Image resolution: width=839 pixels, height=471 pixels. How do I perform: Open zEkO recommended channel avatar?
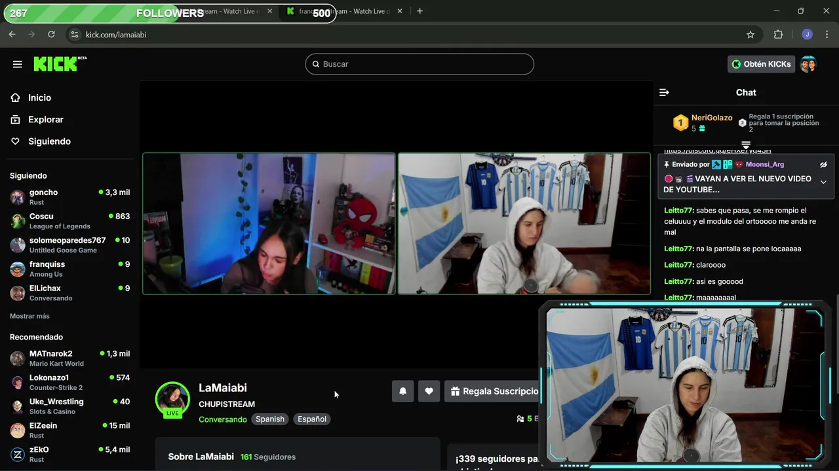coord(18,454)
